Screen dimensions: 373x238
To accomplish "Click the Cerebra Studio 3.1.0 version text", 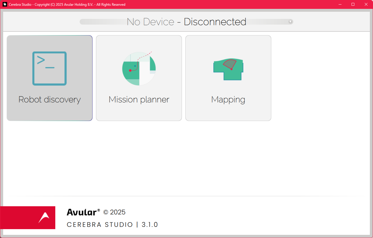I will pos(112,225).
